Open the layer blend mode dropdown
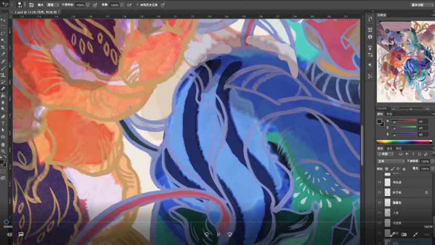 tap(391, 161)
